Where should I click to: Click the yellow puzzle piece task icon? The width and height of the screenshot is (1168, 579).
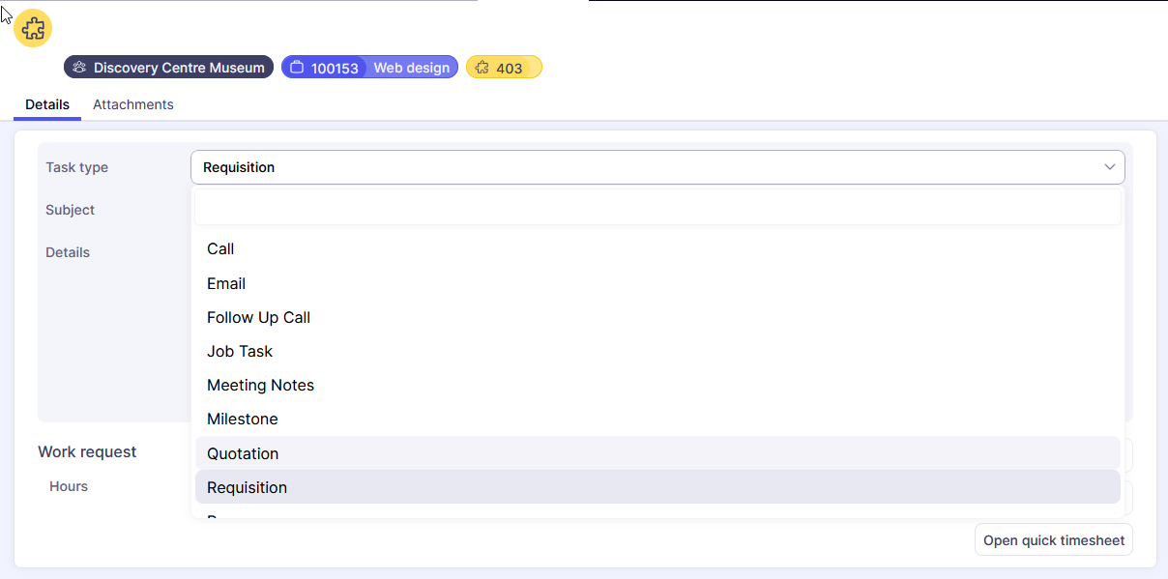pos(33,28)
